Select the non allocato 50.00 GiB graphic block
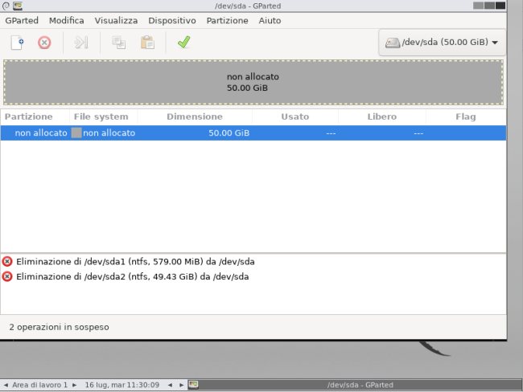Image resolution: width=523 pixels, height=392 pixels. pyautogui.click(x=253, y=82)
